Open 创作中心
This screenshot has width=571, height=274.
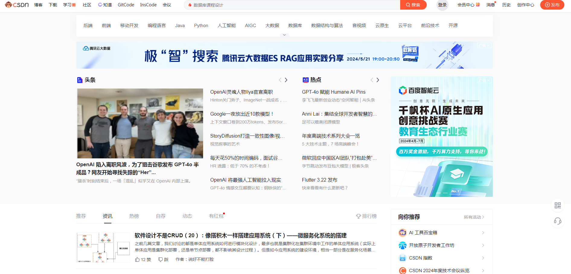coord(526,5)
